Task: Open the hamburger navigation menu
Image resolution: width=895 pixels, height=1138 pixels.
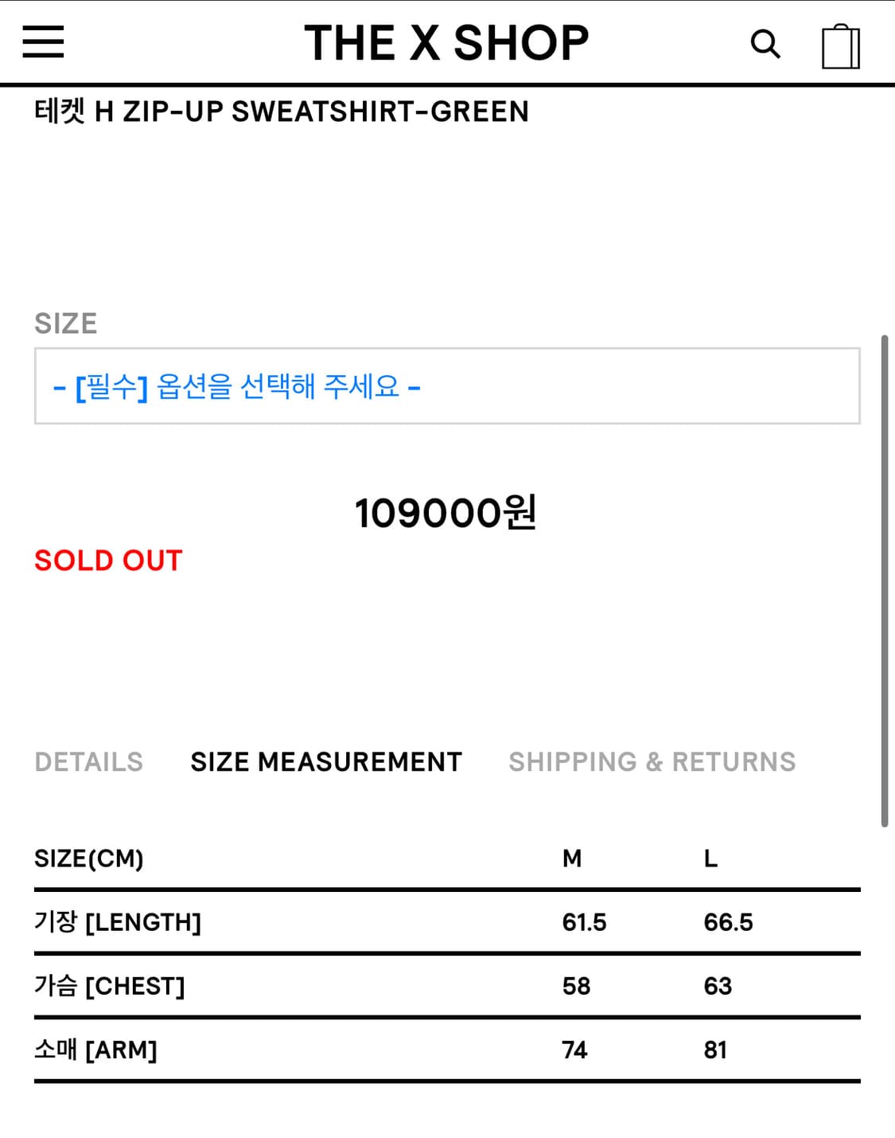Action: [x=43, y=42]
